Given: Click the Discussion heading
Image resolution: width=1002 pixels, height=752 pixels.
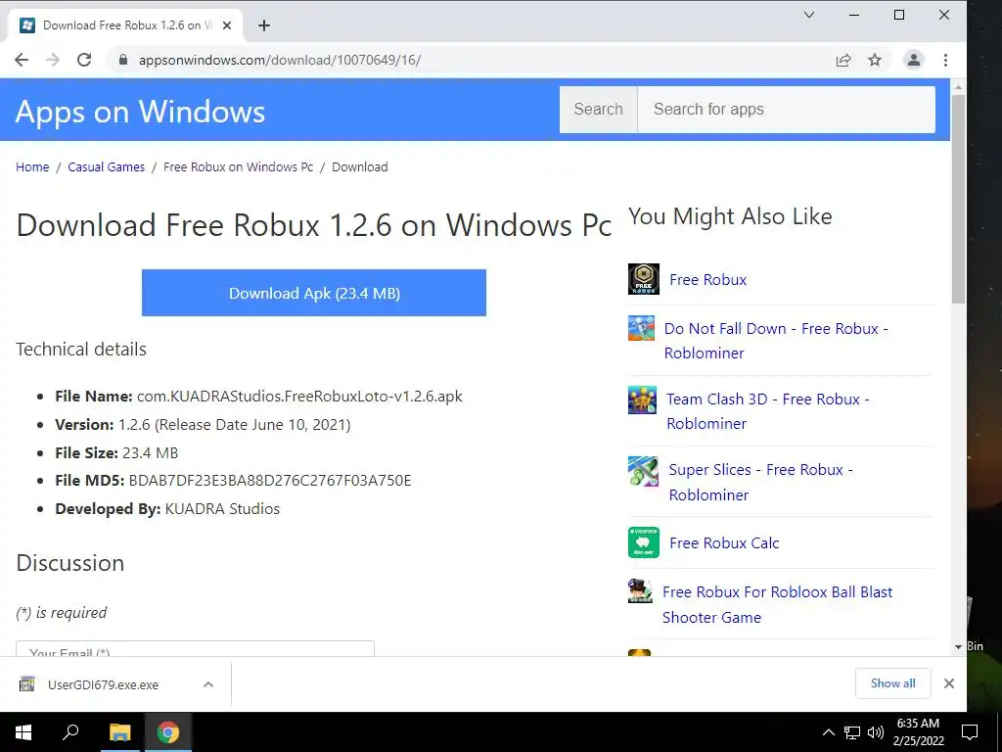Looking at the screenshot, I should pyautogui.click(x=70, y=563).
